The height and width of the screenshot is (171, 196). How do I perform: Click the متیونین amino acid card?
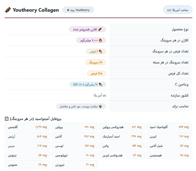[27, 165]
